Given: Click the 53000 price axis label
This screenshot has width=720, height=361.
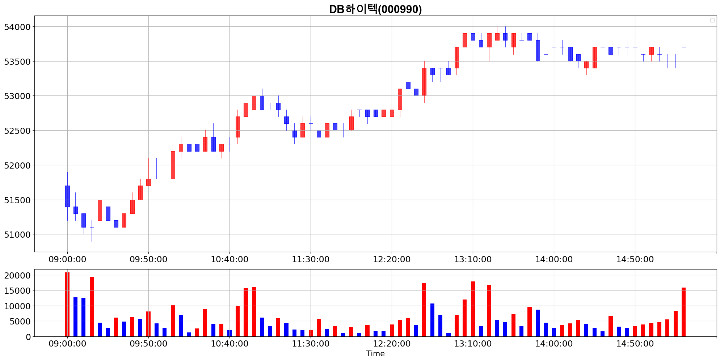Looking at the screenshot, I should click(17, 96).
